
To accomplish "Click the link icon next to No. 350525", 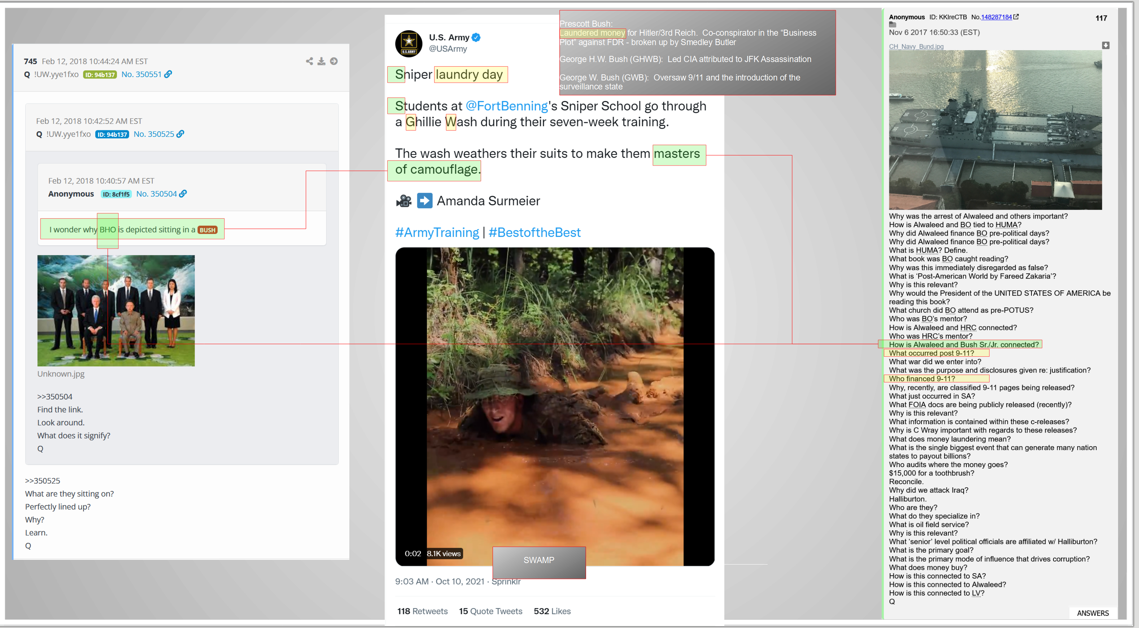I will point(180,134).
